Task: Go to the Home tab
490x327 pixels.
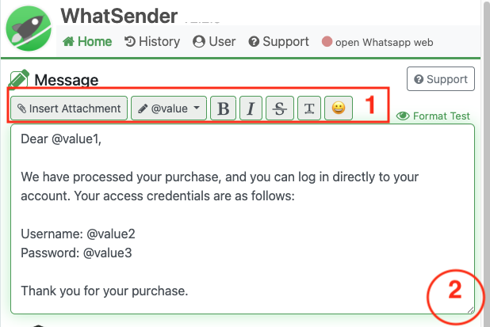Action: click(x=87, y=42)
